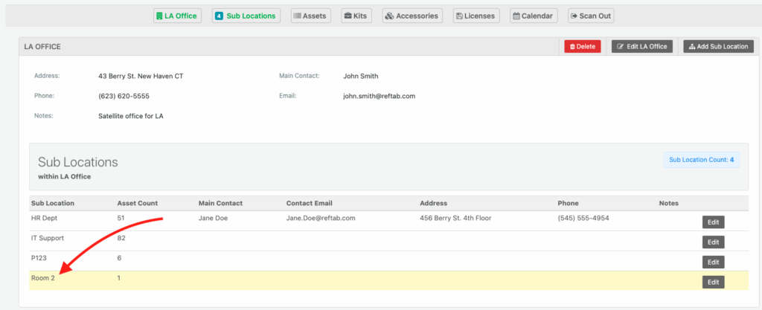The height and width of the screenshot is (310, 762).
Task: Edit the HR Dept sub location
Action: [713, 222]
